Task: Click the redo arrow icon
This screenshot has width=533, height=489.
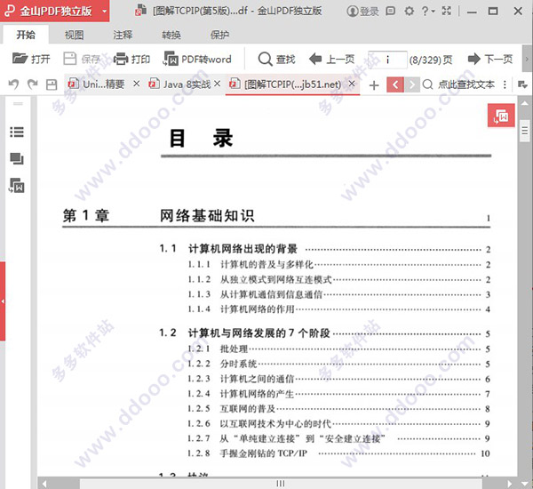Action: (33, 84)
